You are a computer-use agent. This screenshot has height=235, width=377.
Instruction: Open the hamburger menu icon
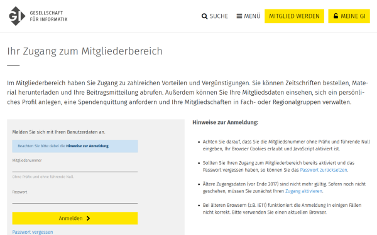point(239,16)
